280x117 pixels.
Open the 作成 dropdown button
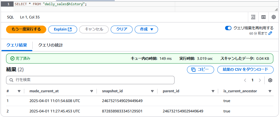(146, 30)
